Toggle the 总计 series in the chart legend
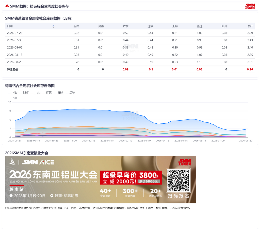Image resolution: width=260 pixels, height=231 pixels. pos(70,93)
